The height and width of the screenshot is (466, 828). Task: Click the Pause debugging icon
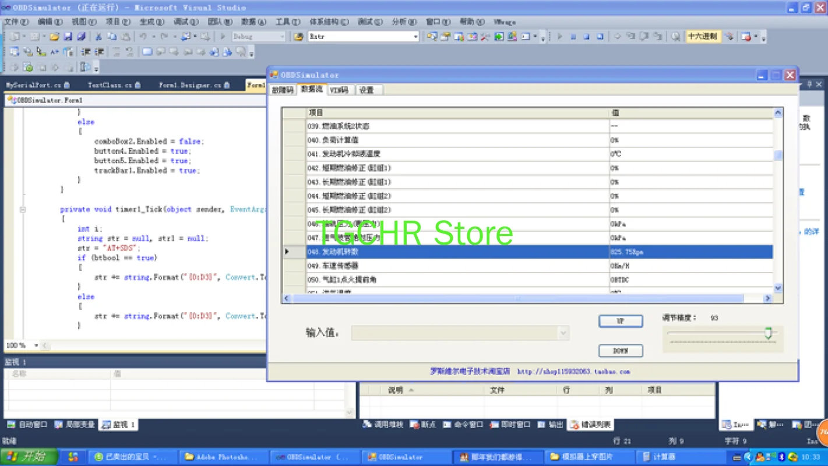pos(573,37)
